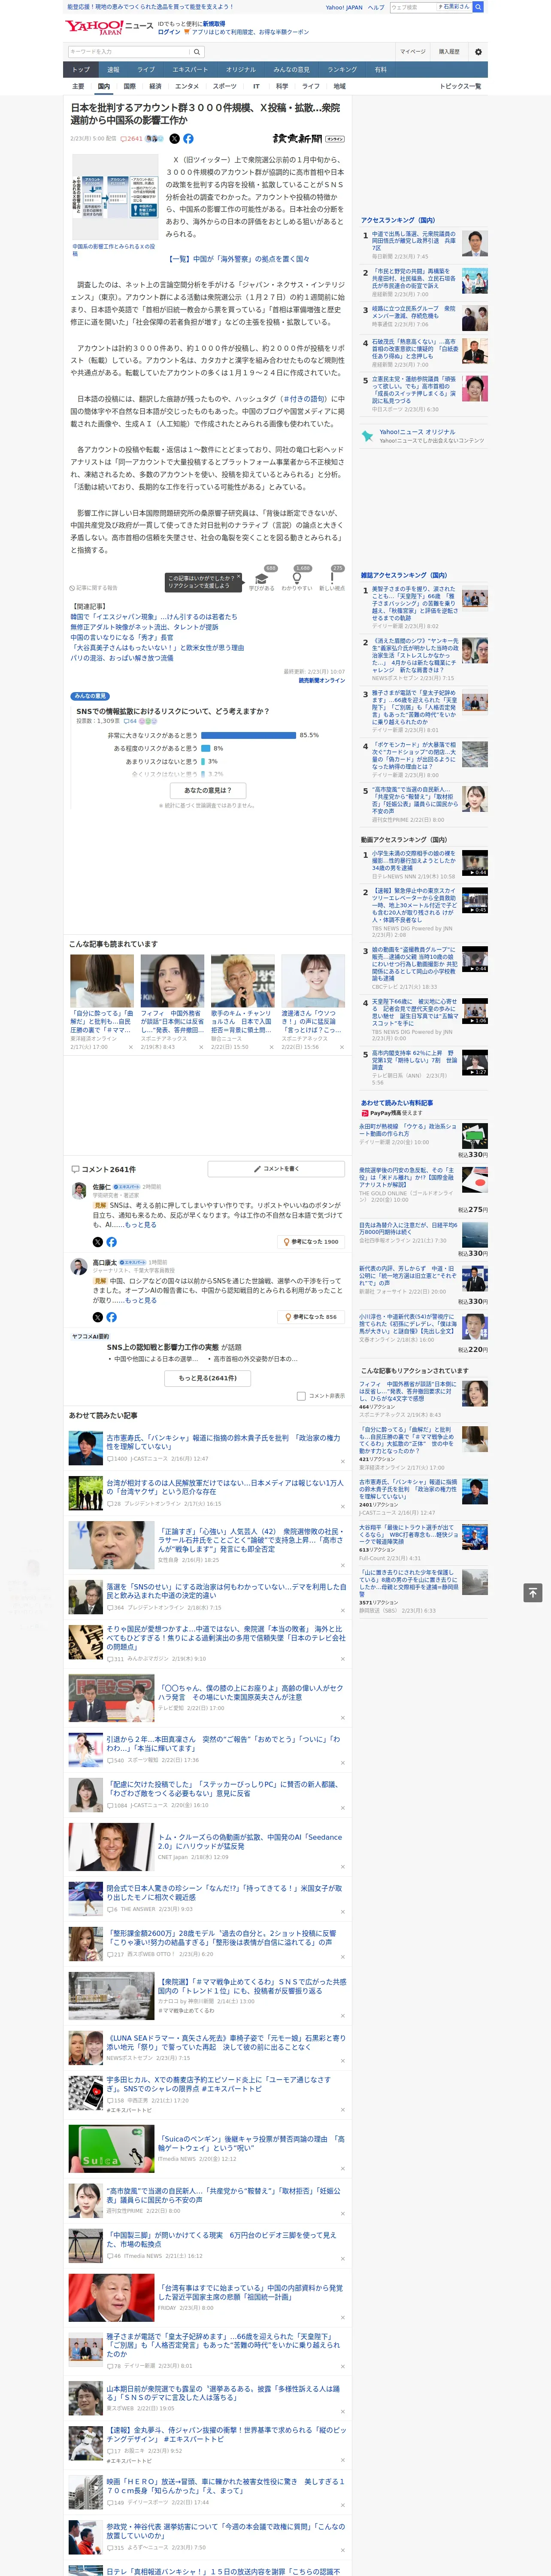The image size is (551, 2576).
Task: Share the article on Facebook below the headline
Action: (188, 139)
